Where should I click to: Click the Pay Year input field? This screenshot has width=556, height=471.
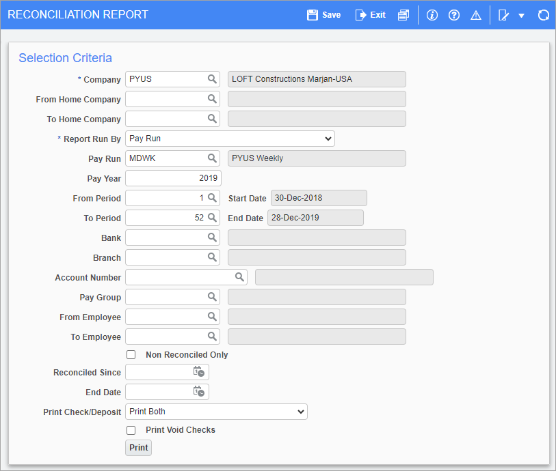tap(173, 178)
